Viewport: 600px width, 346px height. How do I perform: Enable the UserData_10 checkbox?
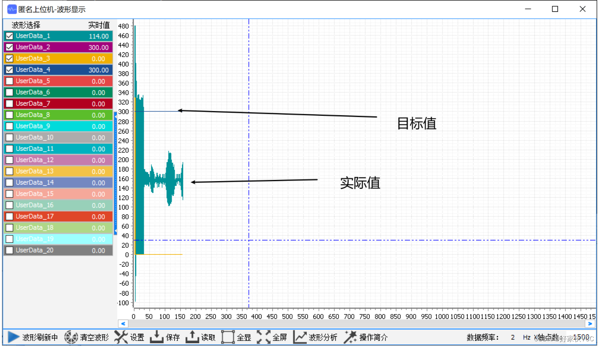10,137
